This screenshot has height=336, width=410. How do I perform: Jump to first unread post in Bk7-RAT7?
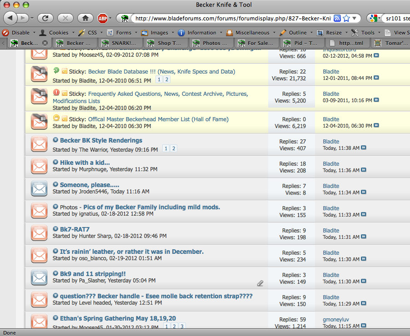point(55,229)
